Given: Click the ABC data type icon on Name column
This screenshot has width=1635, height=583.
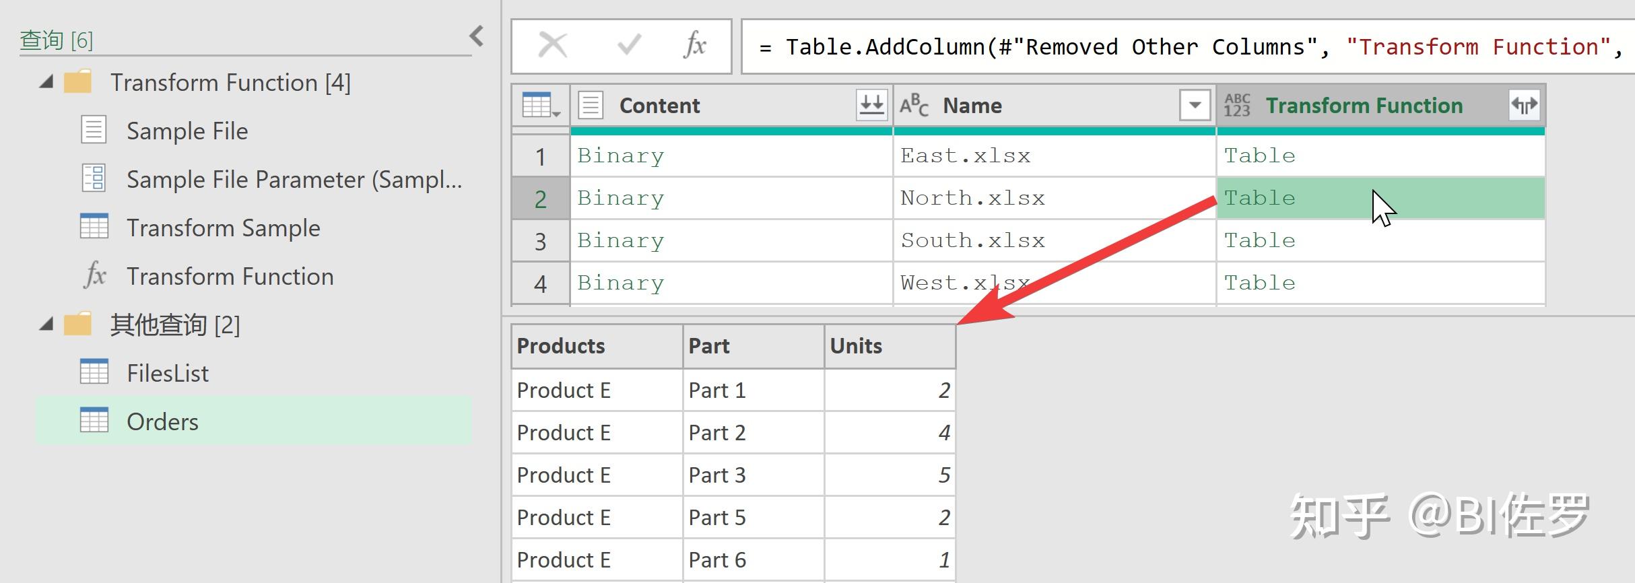Looking at the screenshot, I should [914, 106].
